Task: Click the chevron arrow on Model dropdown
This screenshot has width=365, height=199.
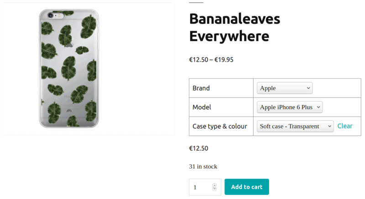Action: 318,107
